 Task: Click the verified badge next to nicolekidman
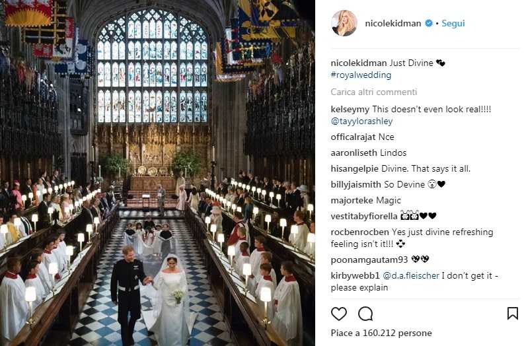click(428, 23)
